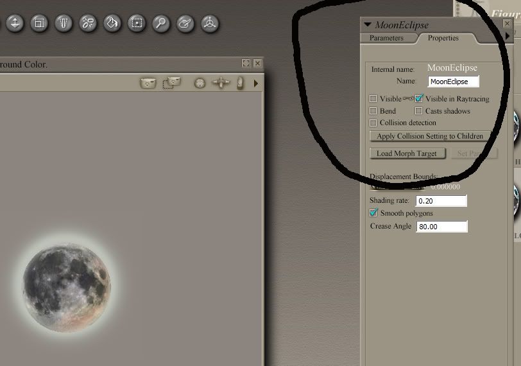Switch to the Properties tab
Screen dimensions: 521x366
tap(443, 38)
